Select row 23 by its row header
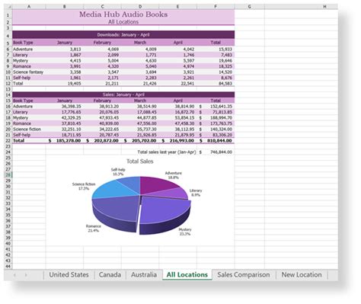This screenshot has width=361, height=304. (8, 146)
